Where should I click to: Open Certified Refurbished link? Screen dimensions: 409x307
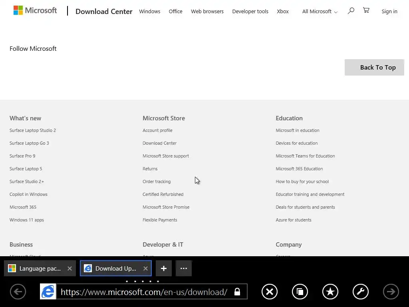pos(163,194)
